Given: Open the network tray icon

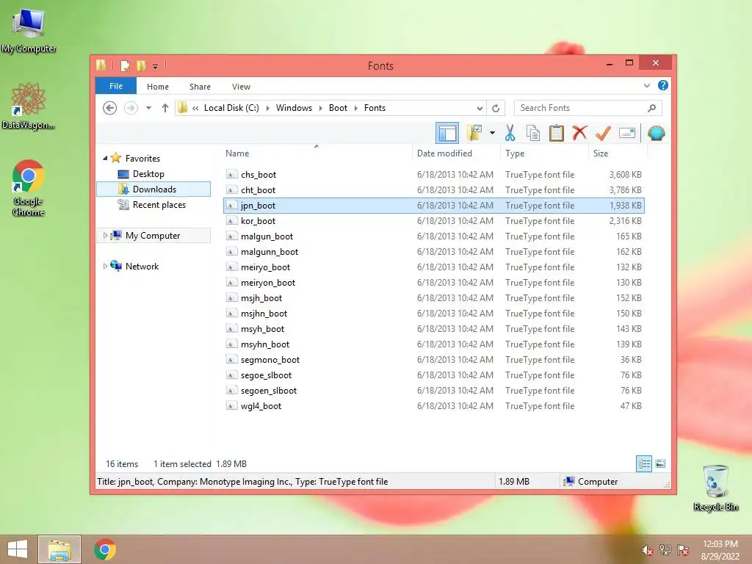Looking at the screenshot, I should (665, 550).
